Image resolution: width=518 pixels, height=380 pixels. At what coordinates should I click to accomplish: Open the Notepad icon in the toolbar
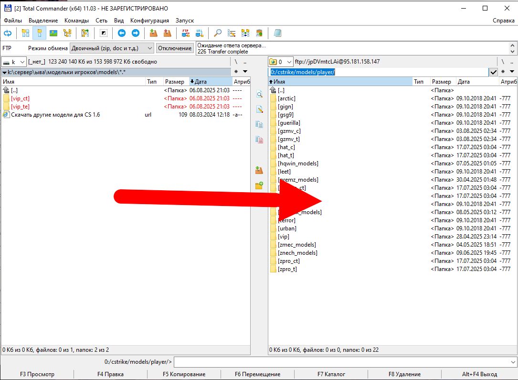pos(277,33)
